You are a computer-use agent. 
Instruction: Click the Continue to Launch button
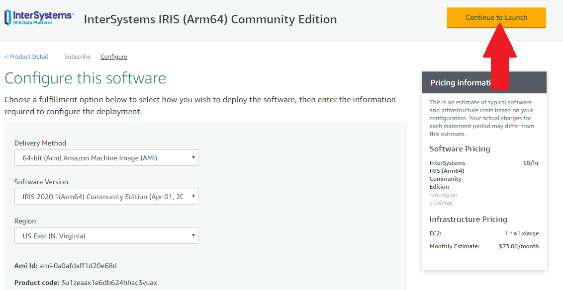click(496, 17)
